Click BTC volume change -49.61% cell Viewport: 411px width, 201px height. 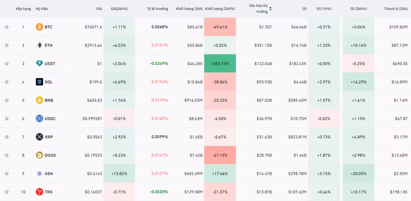[220, 27]
